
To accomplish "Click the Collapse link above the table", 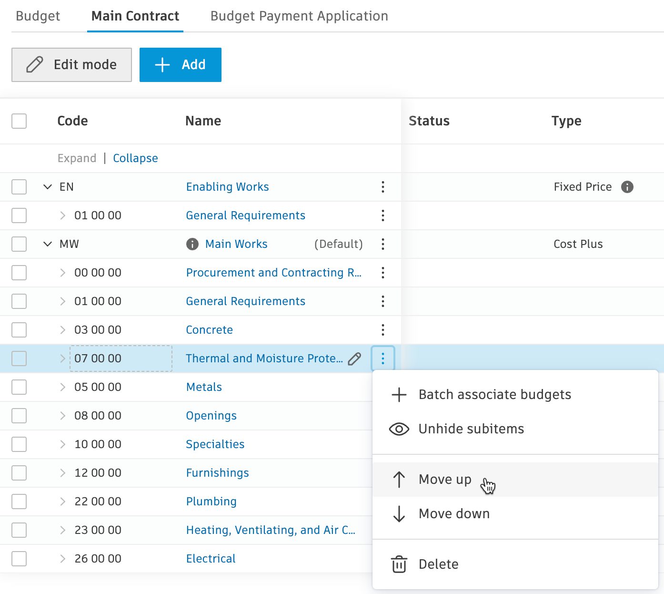I will pyautogui.click(x=135, y=158).
